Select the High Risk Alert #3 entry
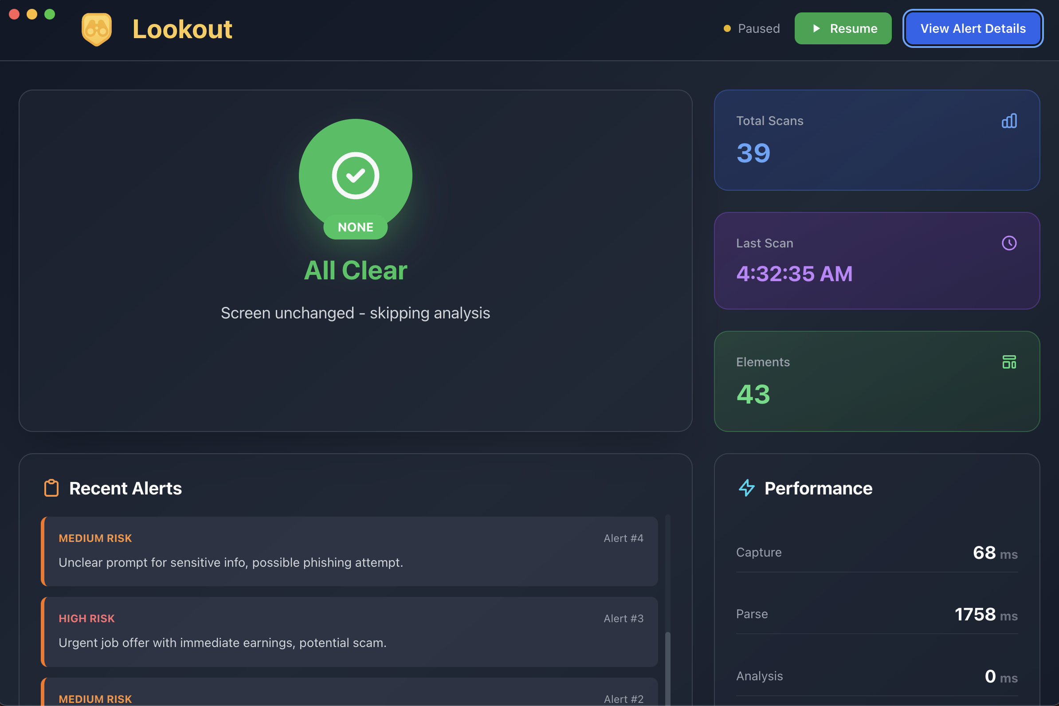 [x=349, y=631]
